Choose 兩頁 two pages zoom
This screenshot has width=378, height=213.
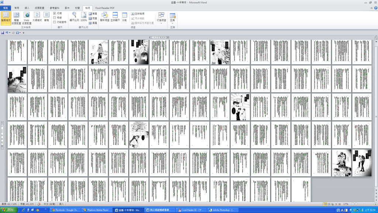pyautogui.click(x=93, y=18)
